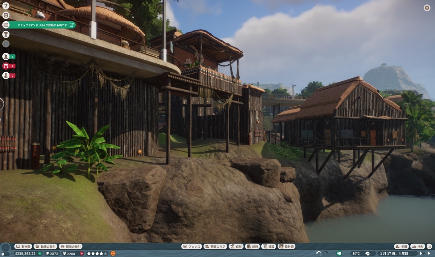Open staff alerts icon with badge 2
Viewport: 435px width, 257px height.
(x=6, y=75)
